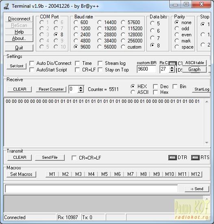Select mark parity
The width and height of the screenshot is (214, 224).
tap(177, 41)
